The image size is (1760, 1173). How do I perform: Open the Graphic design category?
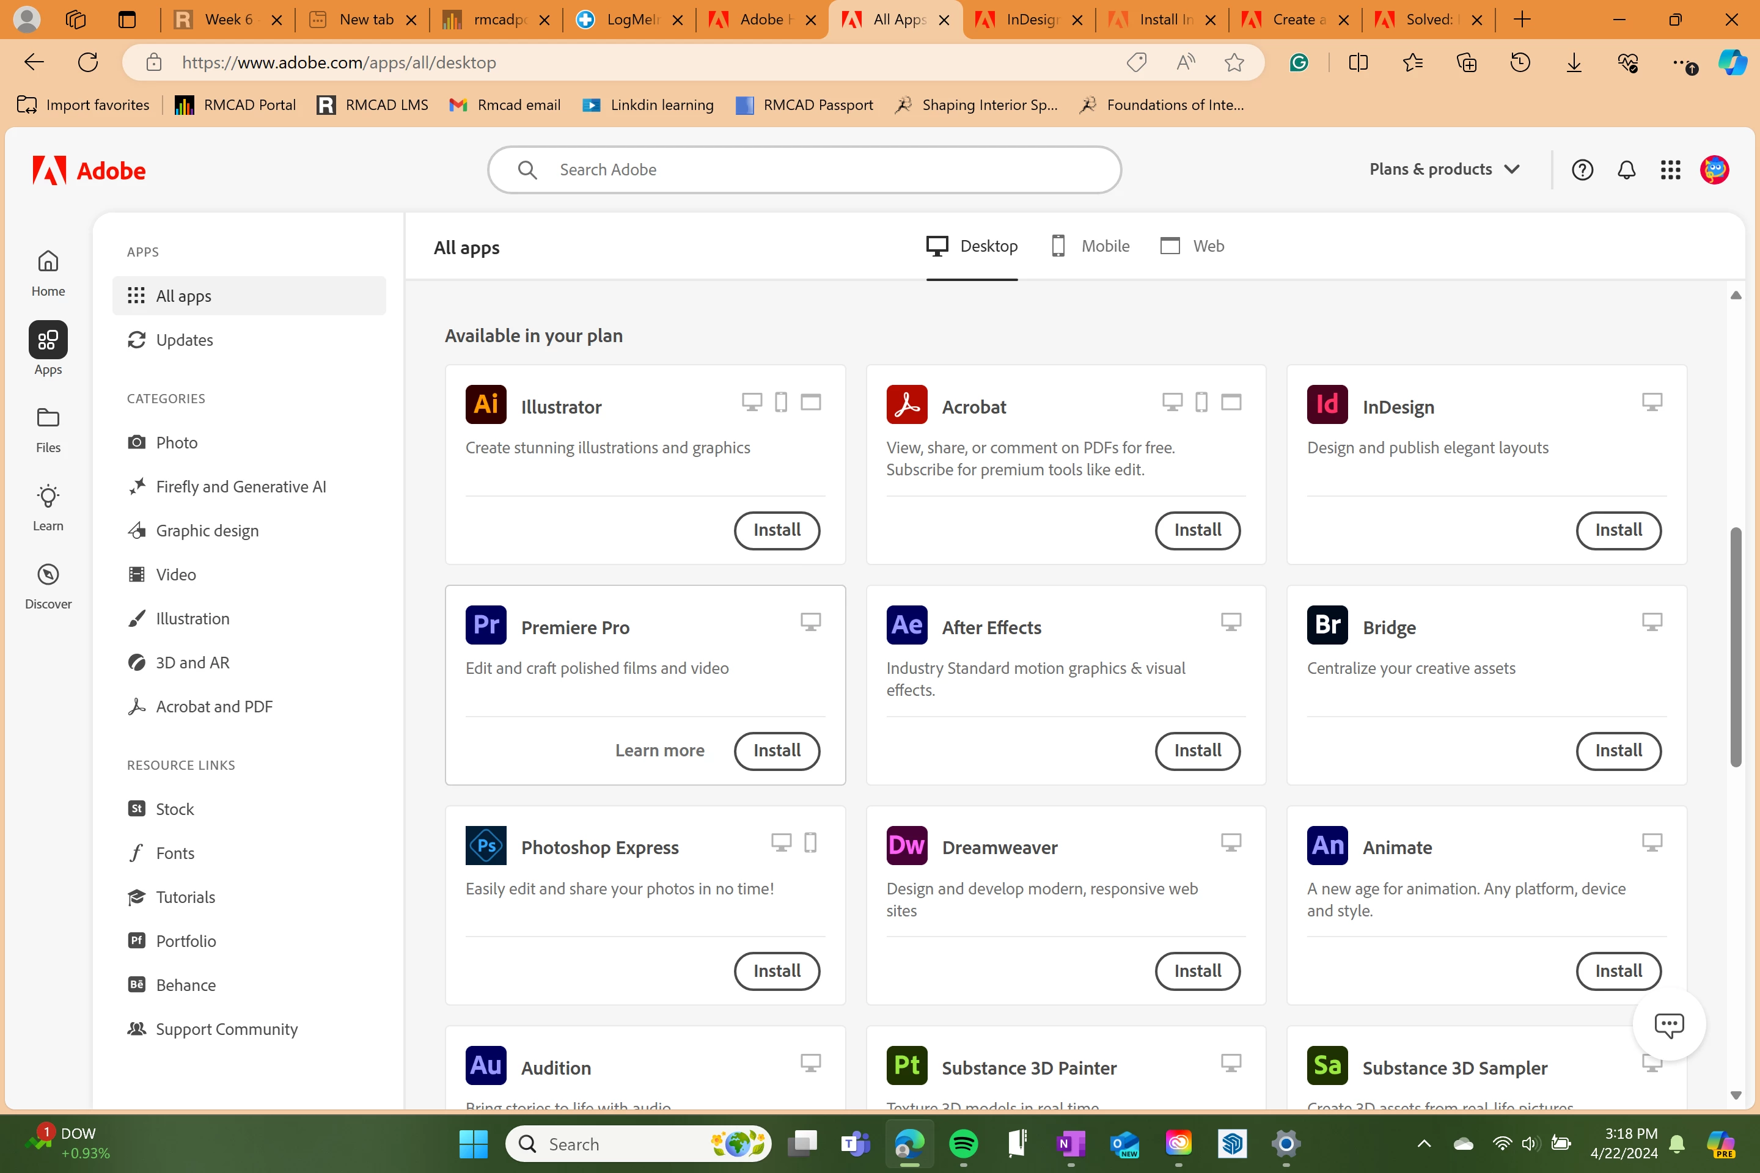click(207, 530)
